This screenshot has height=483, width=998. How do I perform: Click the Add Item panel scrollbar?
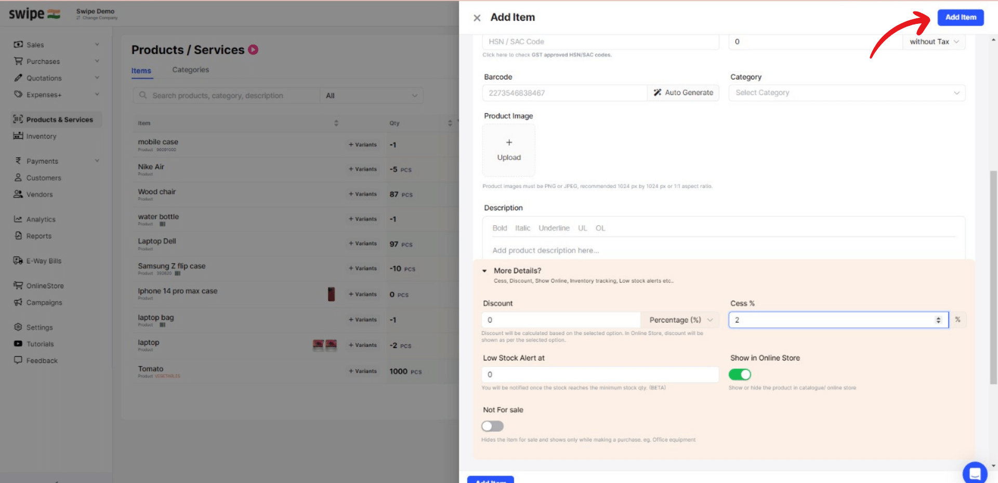point(993,277)
